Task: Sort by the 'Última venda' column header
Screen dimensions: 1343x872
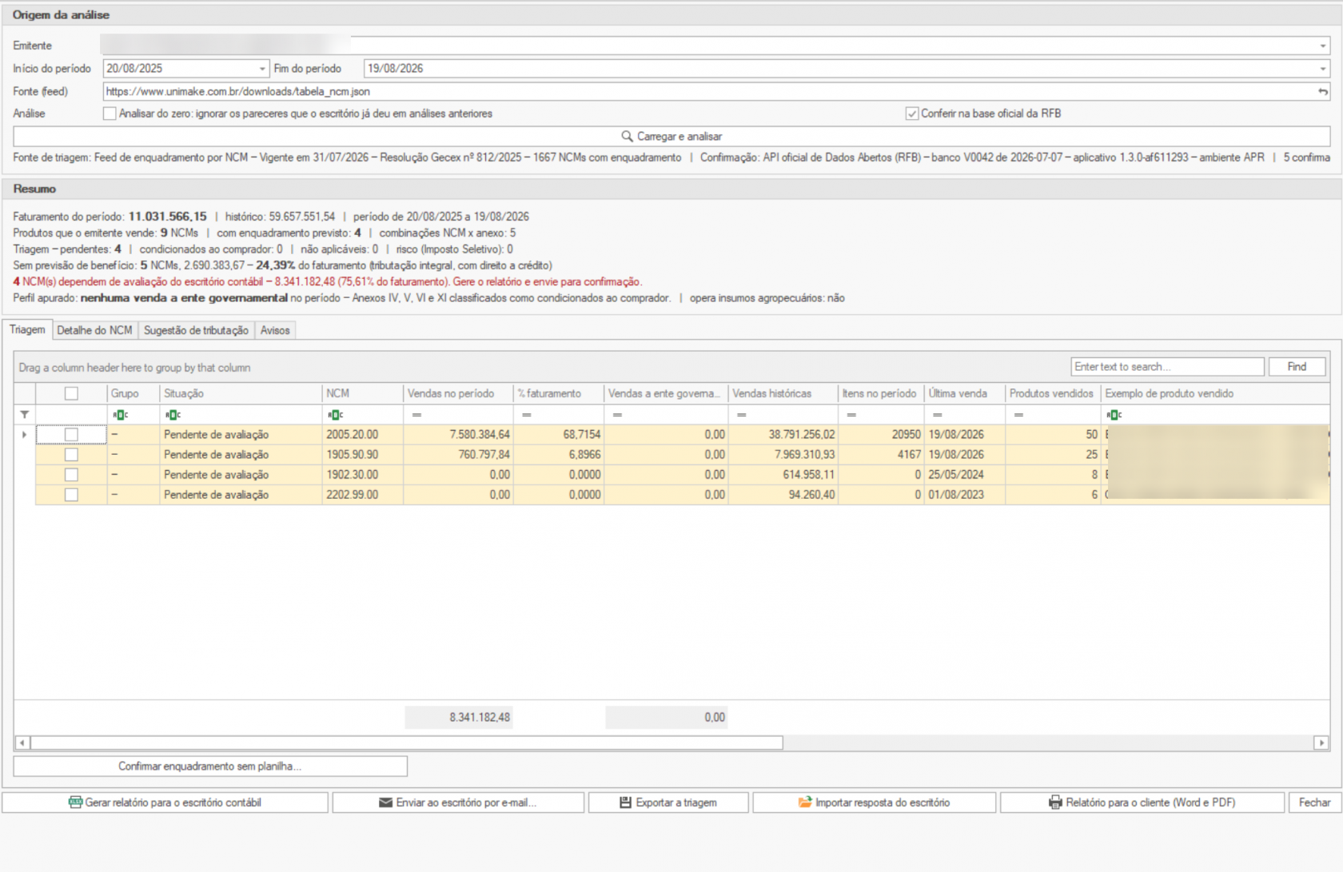Action: click(965, 393)
